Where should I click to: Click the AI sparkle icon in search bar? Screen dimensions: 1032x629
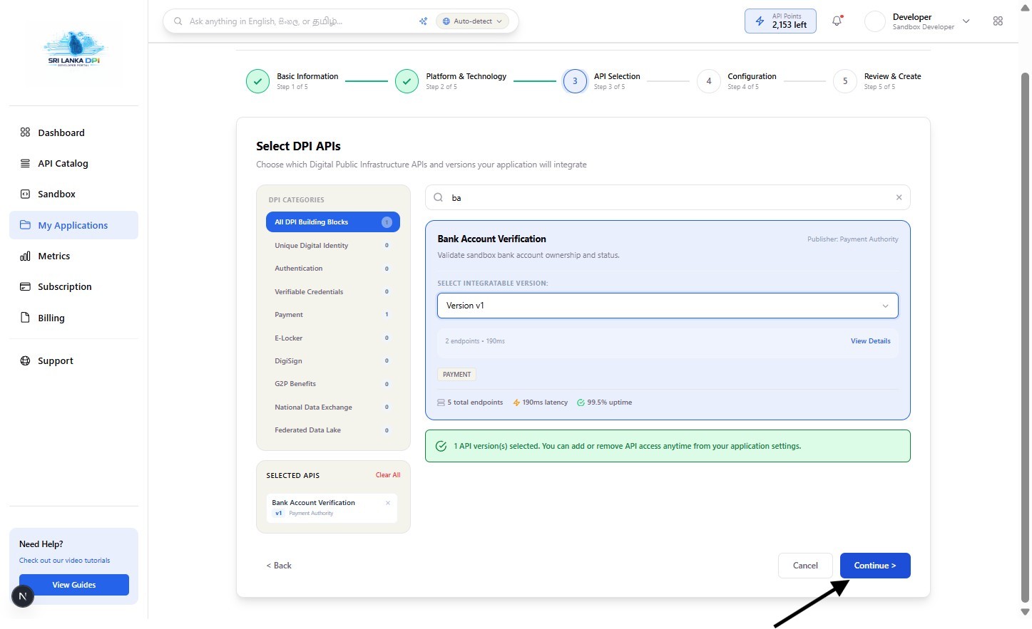[423, 21]
